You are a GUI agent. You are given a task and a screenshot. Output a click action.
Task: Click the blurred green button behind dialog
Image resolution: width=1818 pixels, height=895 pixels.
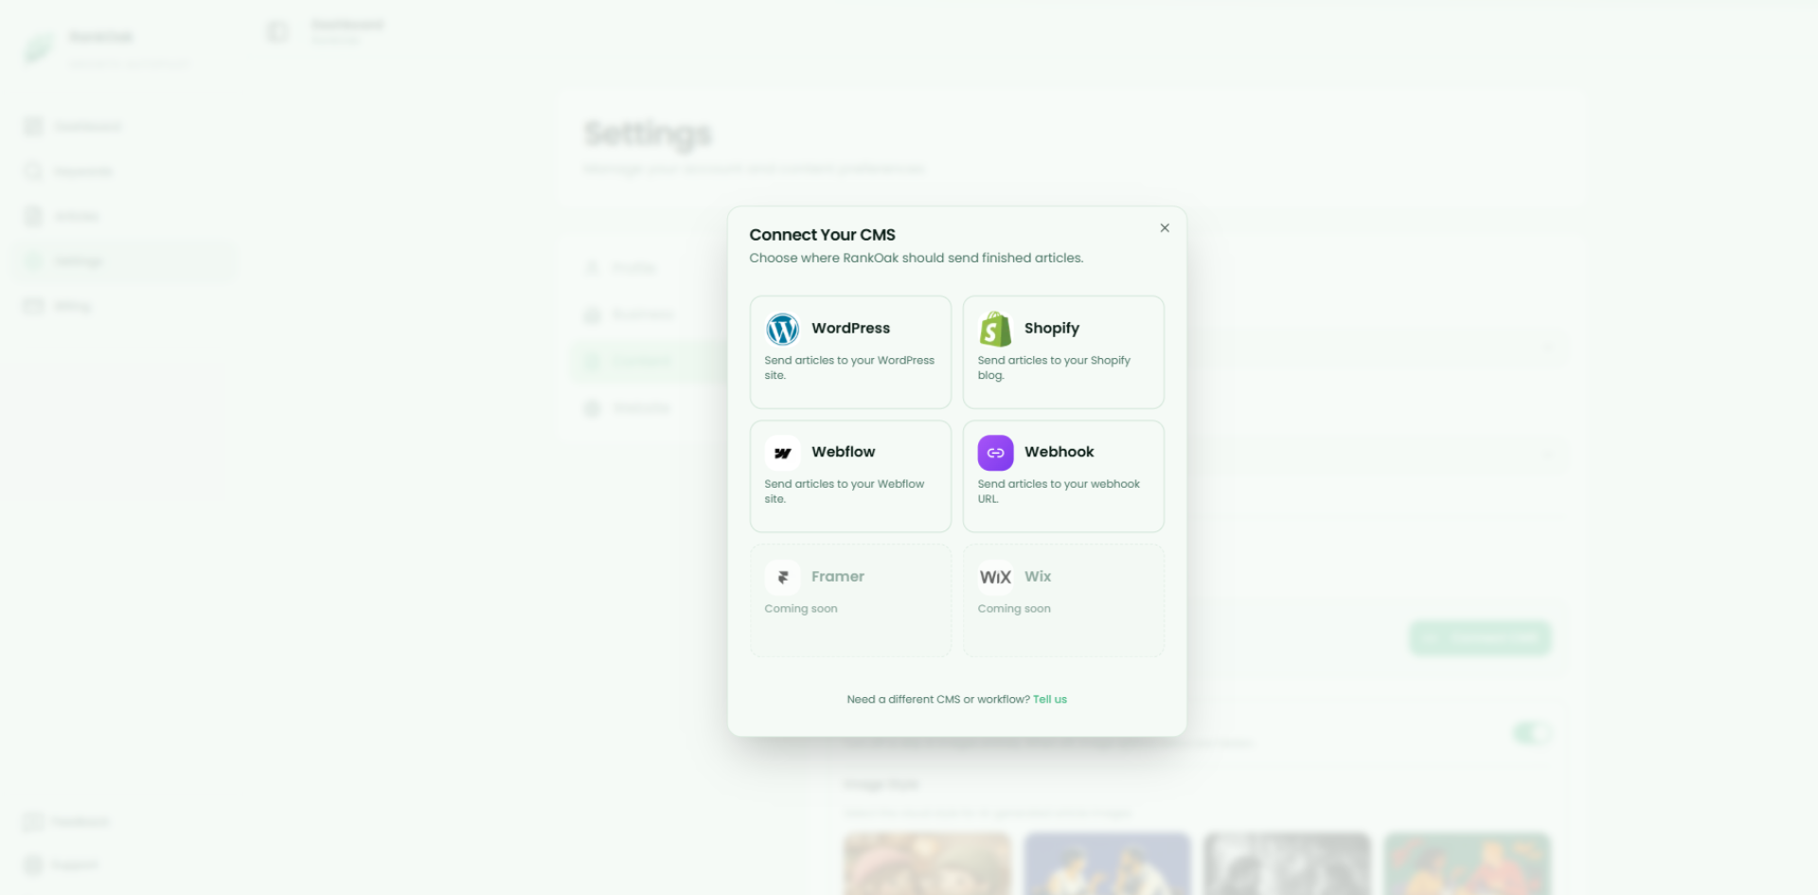click(x=1480, y=638)
